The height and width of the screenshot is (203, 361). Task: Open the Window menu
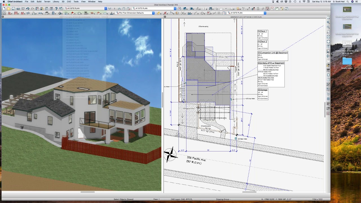(92, 1)
